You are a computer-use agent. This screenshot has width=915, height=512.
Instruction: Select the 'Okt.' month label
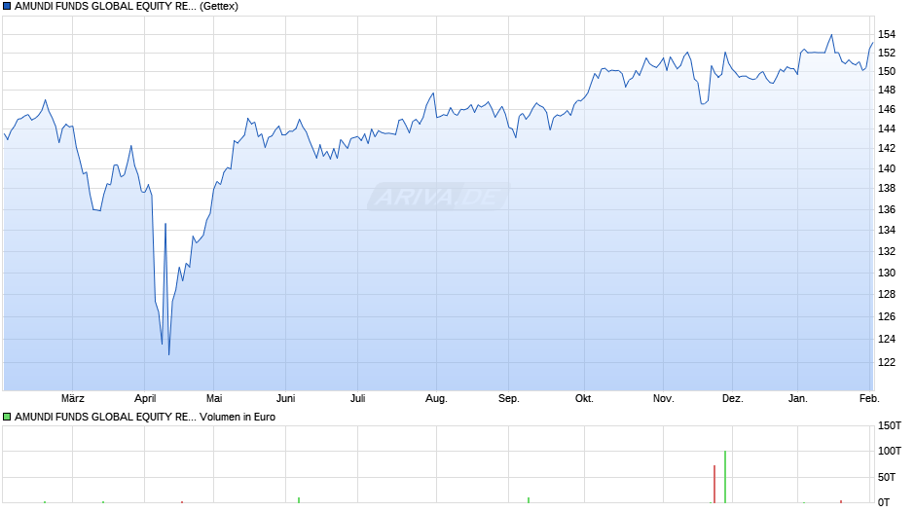(584, 398)
